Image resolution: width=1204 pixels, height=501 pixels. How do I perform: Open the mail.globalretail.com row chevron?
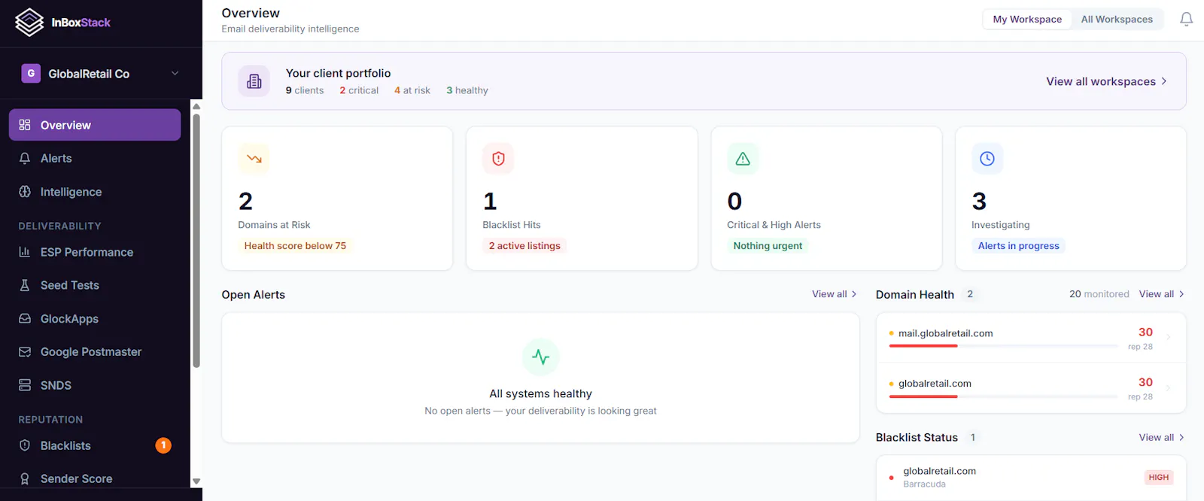pos(1169,338)
